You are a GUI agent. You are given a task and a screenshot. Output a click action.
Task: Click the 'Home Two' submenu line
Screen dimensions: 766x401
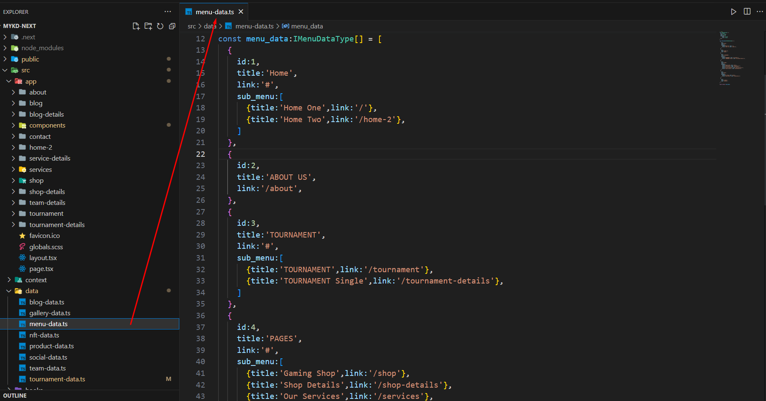coord(325,120)
